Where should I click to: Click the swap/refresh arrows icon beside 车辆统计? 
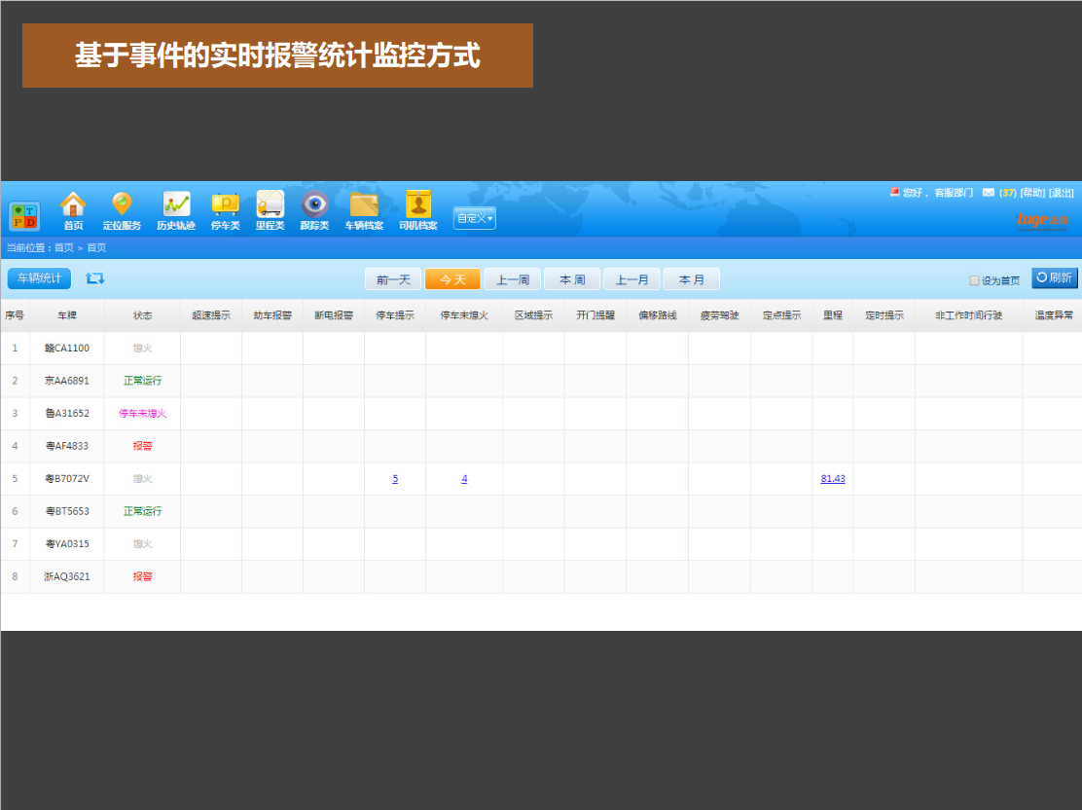click(94, 278)
